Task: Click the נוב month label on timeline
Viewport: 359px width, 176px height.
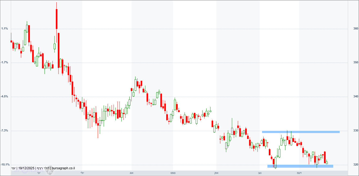Action: (x=260, y=173)
